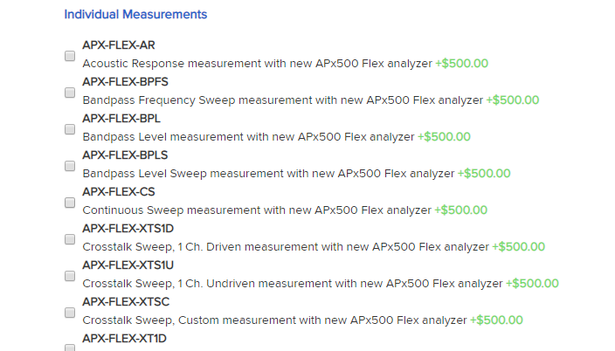Screen dimensions: 615x351
Task: Click the Acoustic Response +$500.00 price
Action: [x=461, y=64]
